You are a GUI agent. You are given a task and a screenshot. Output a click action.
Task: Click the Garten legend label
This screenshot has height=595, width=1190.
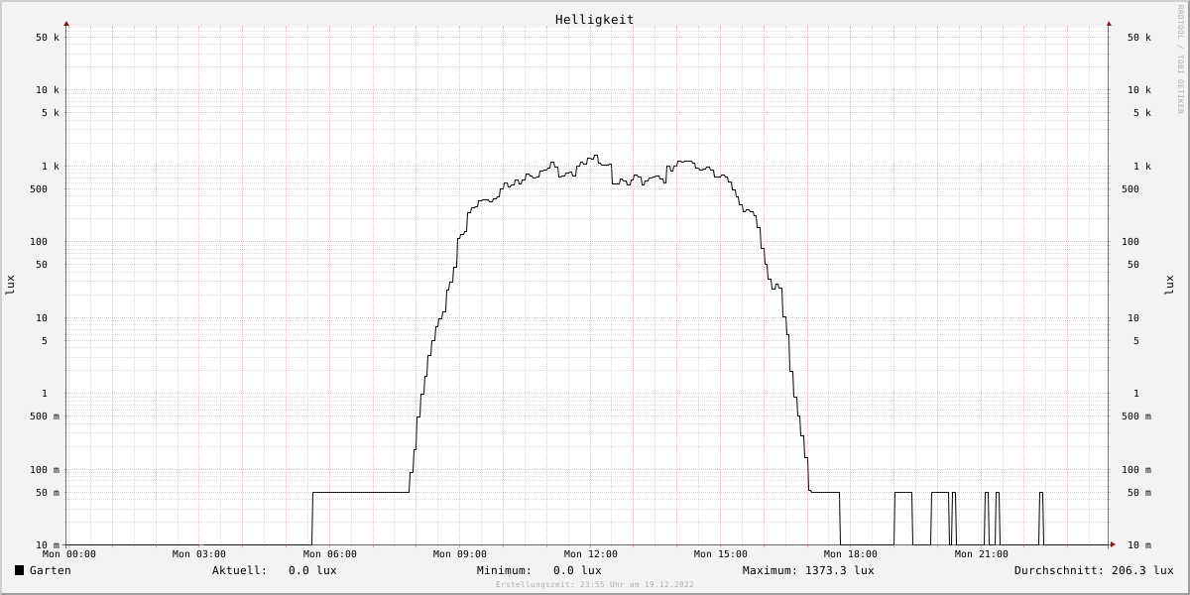51,570
